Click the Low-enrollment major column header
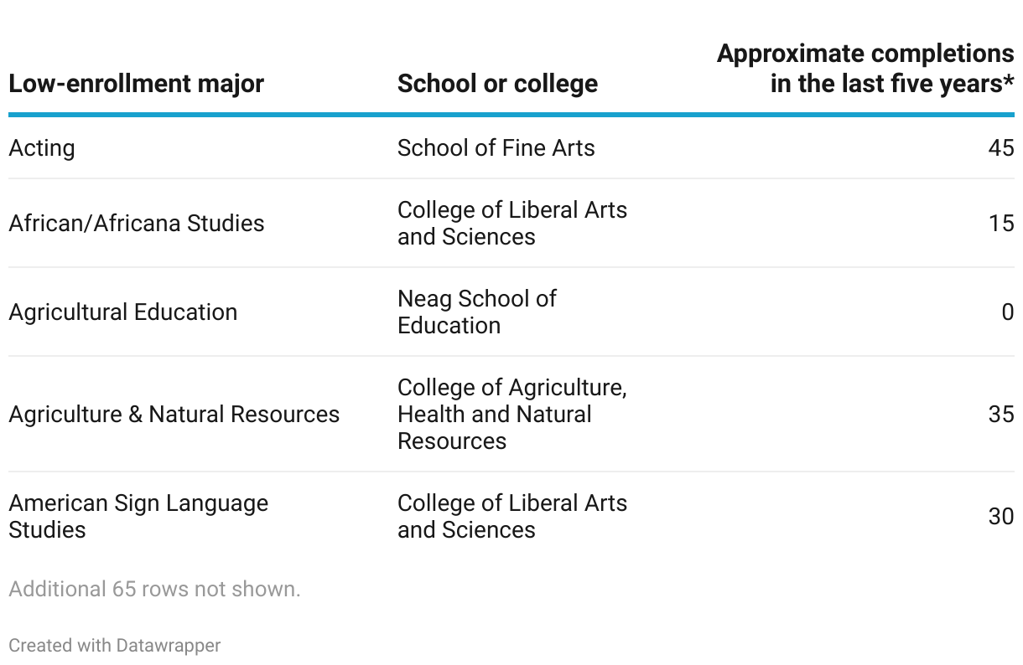1023x665 pixels. pos(136,84)
